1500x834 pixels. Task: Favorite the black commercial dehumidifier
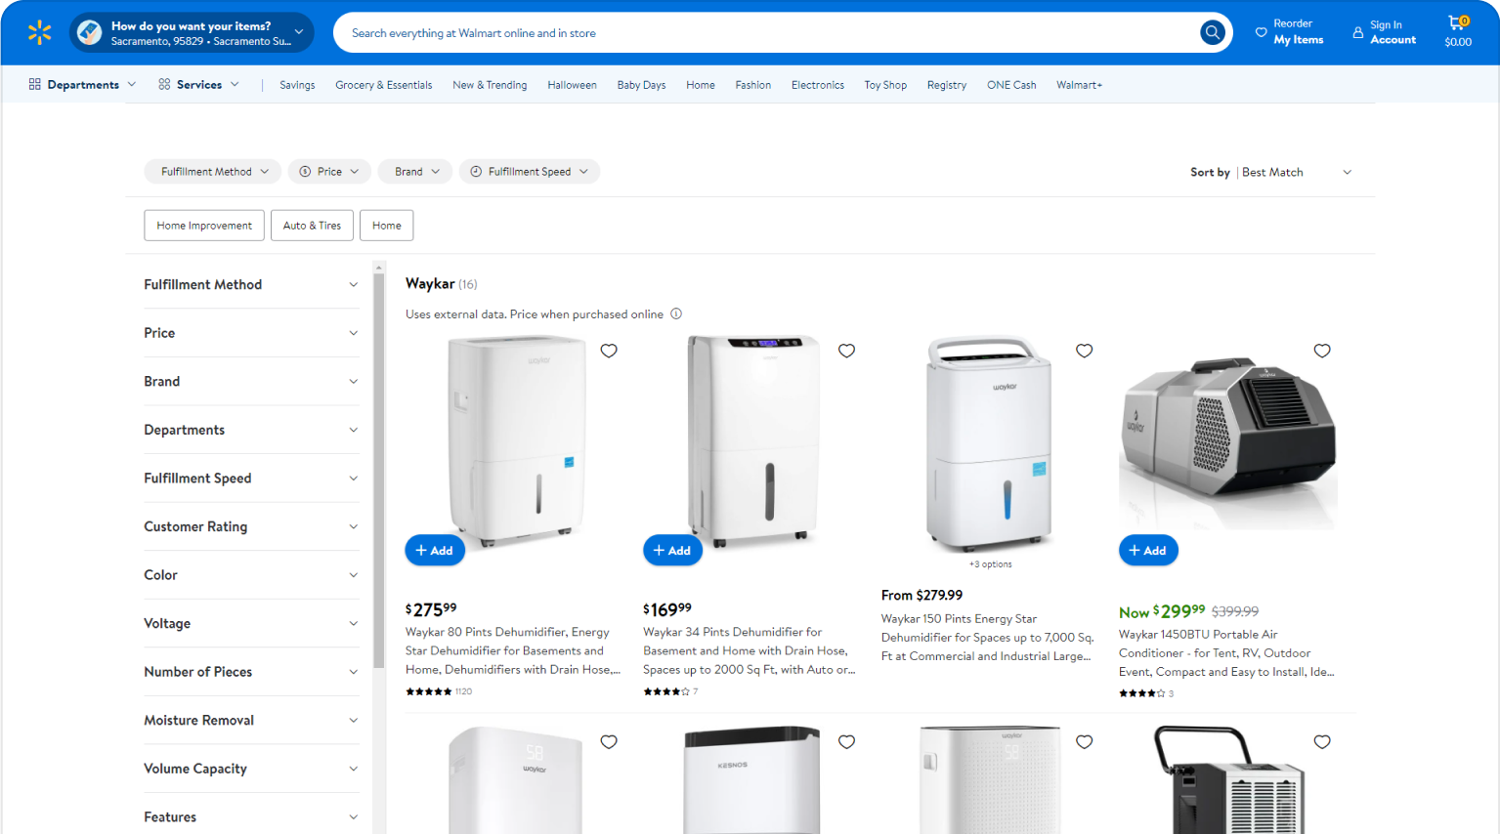pyautogui.click(x=1322, y=742)
